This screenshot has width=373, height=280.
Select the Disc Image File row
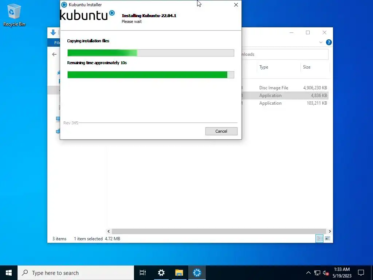pyautogui.click(x=285, y=88)
